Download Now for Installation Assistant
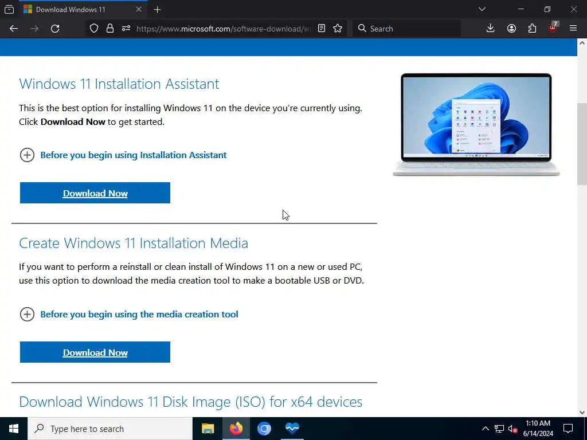 (x=95, y=193)
